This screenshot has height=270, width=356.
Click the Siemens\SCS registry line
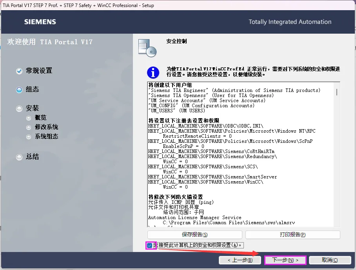[x=203, y=167]
